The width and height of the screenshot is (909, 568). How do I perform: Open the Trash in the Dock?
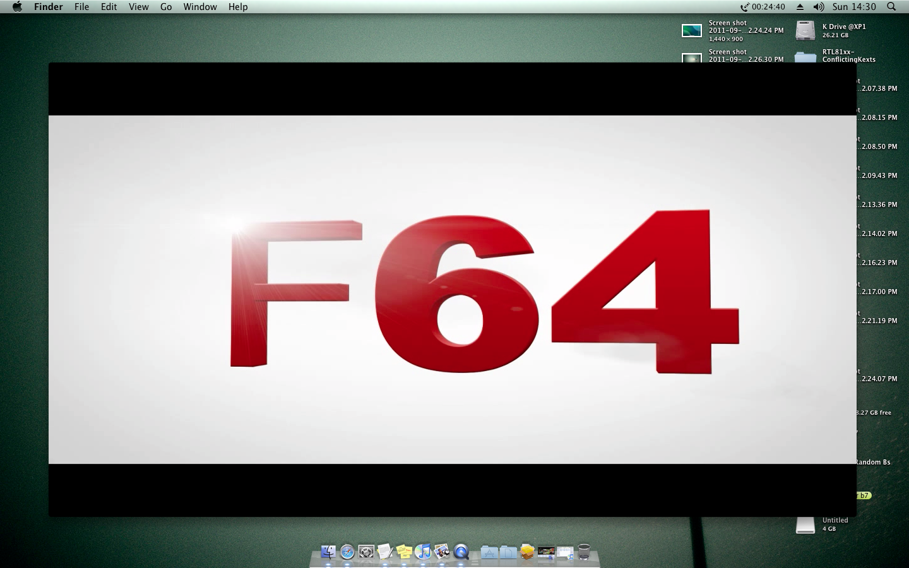tap(584, 552)
